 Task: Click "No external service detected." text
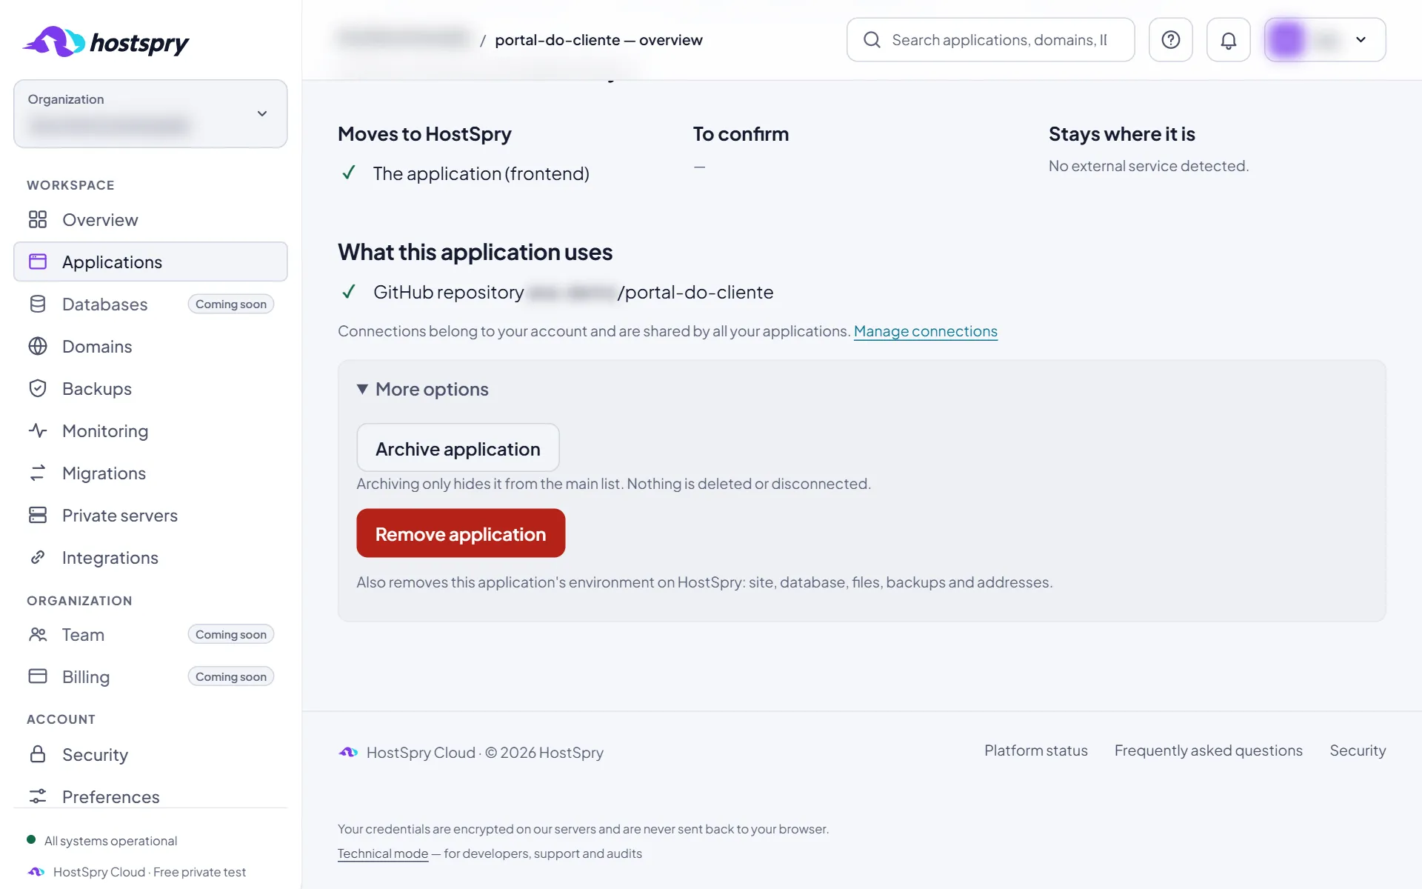coord(1149,166)
